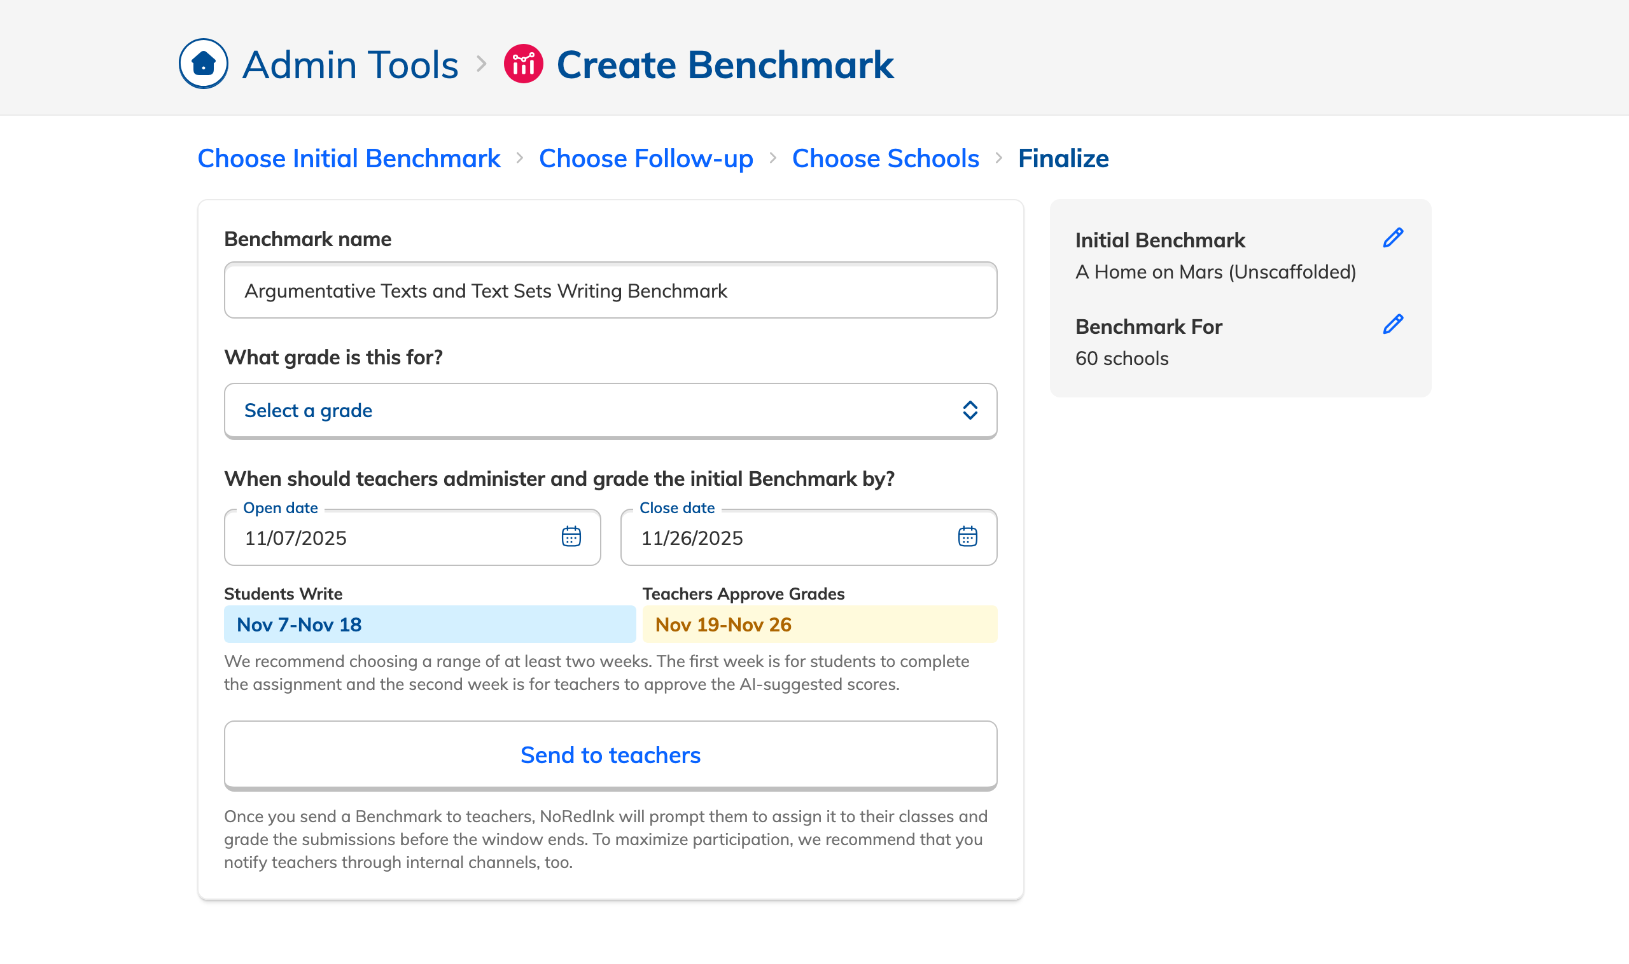Select the Finalize step
Viewport: 1629px width, 964px height.
pyautogui.click(x=1063, y=158)
